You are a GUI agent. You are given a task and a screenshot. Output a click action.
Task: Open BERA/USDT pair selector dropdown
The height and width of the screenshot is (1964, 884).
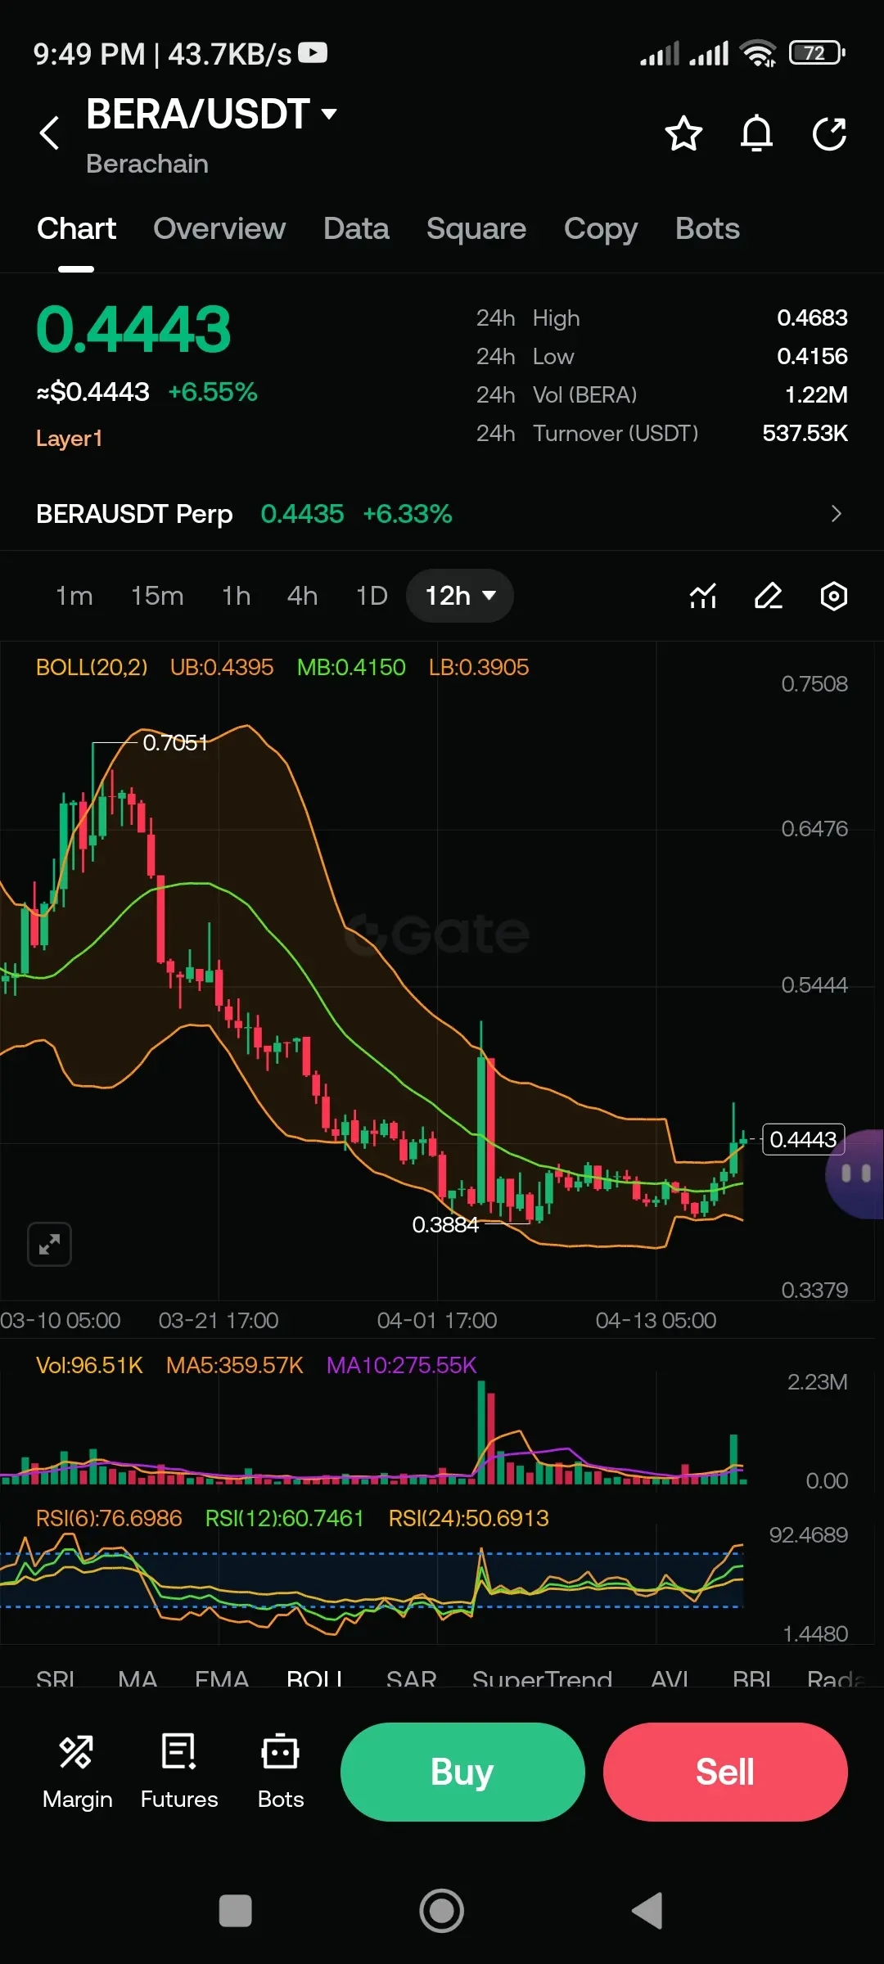pyautogui.click(x=212, y=114)
